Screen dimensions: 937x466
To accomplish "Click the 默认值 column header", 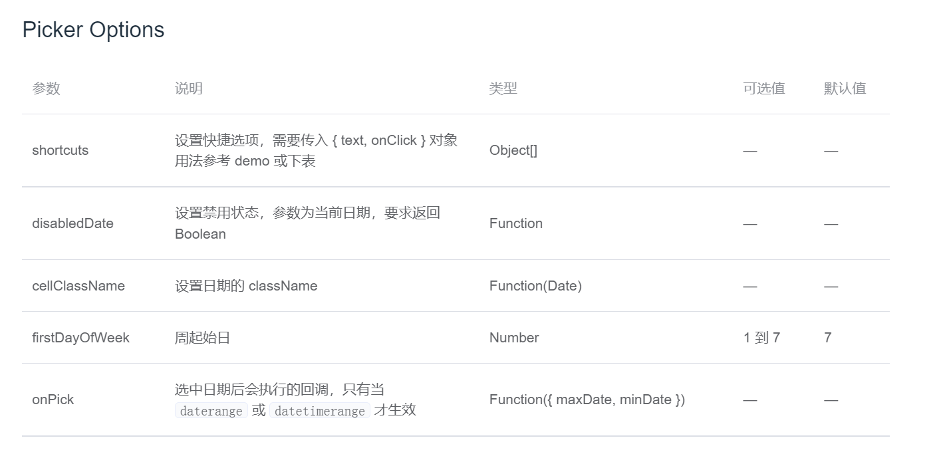I will pos(845,88).
